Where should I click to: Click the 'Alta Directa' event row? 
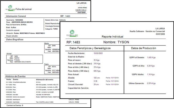pos(42,102)
